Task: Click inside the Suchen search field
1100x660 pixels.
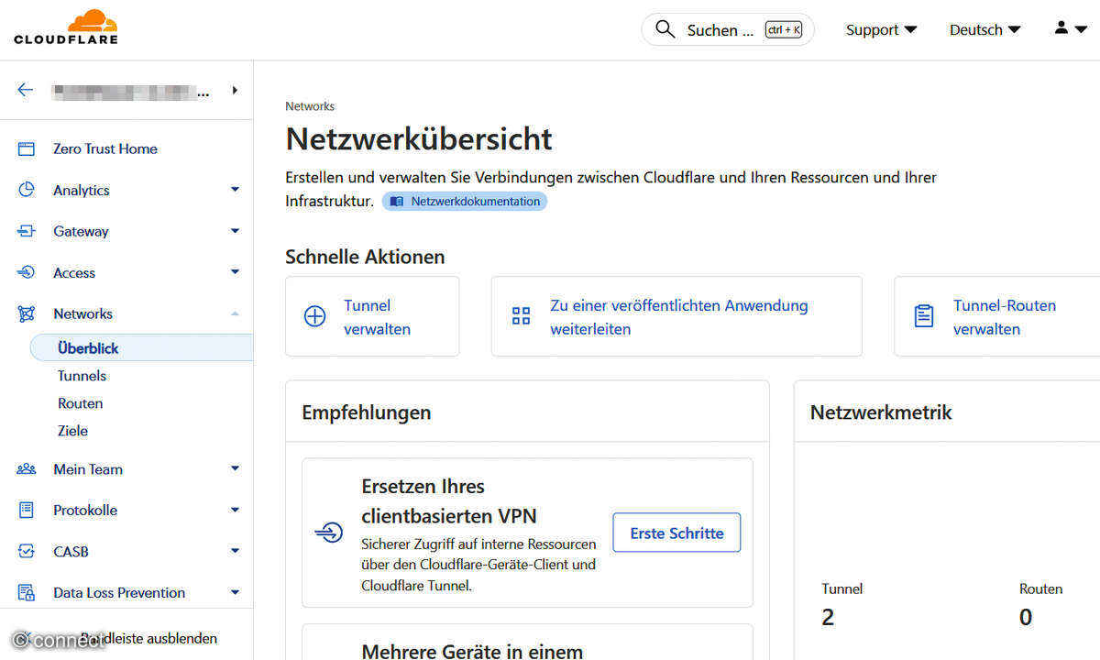Action: click(x=724, y=28)
